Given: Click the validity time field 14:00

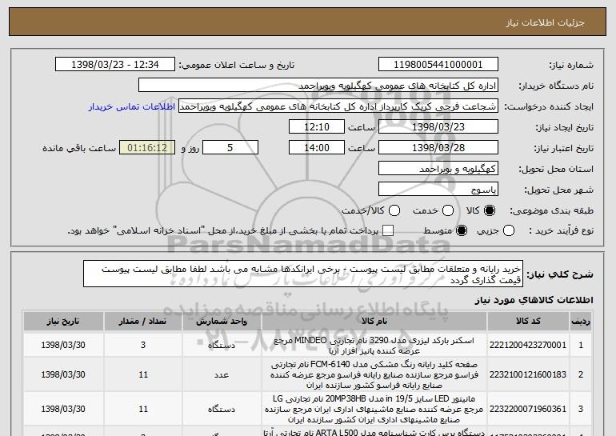Looking at the screenshot, I should click(x=317, y=148).
